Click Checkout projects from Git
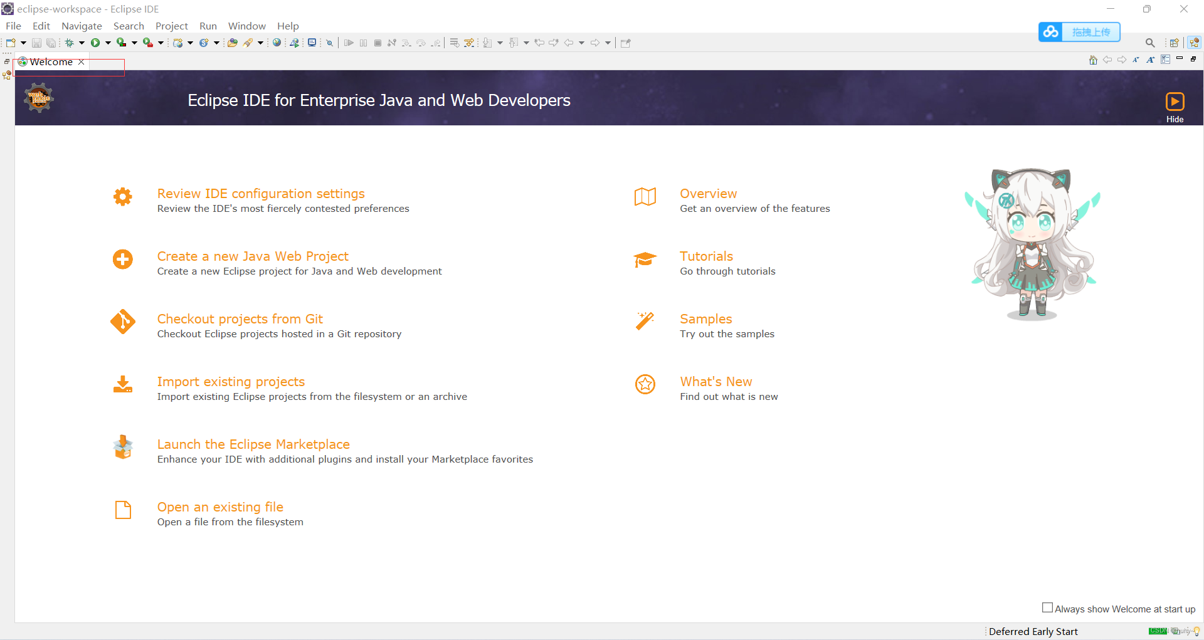1204x640 pixels. coord(240,319)
